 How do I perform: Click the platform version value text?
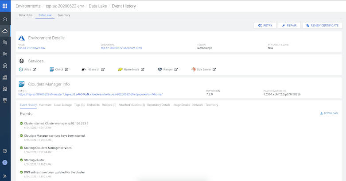[282, 94]
